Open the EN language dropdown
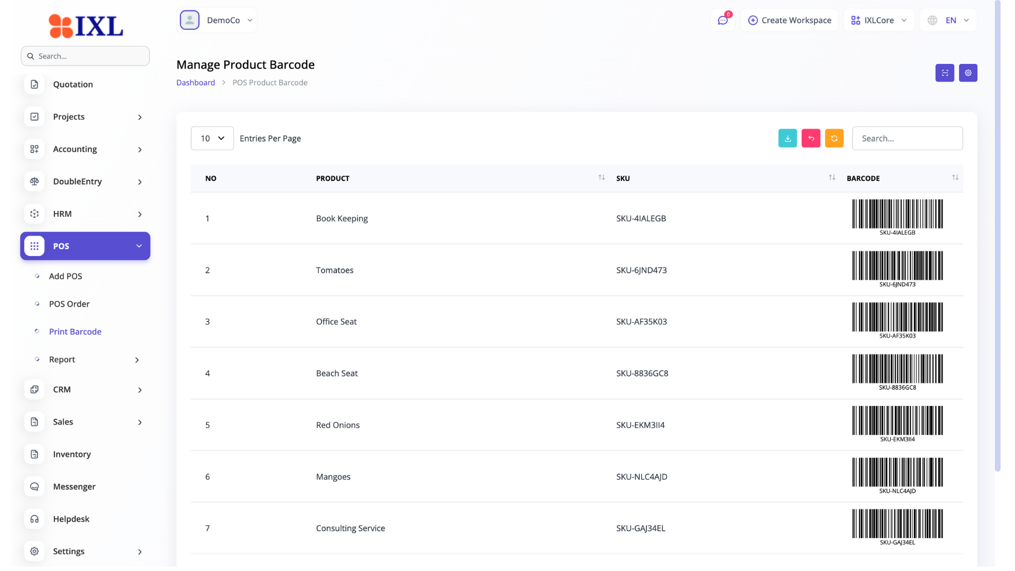 click(948, 20)
